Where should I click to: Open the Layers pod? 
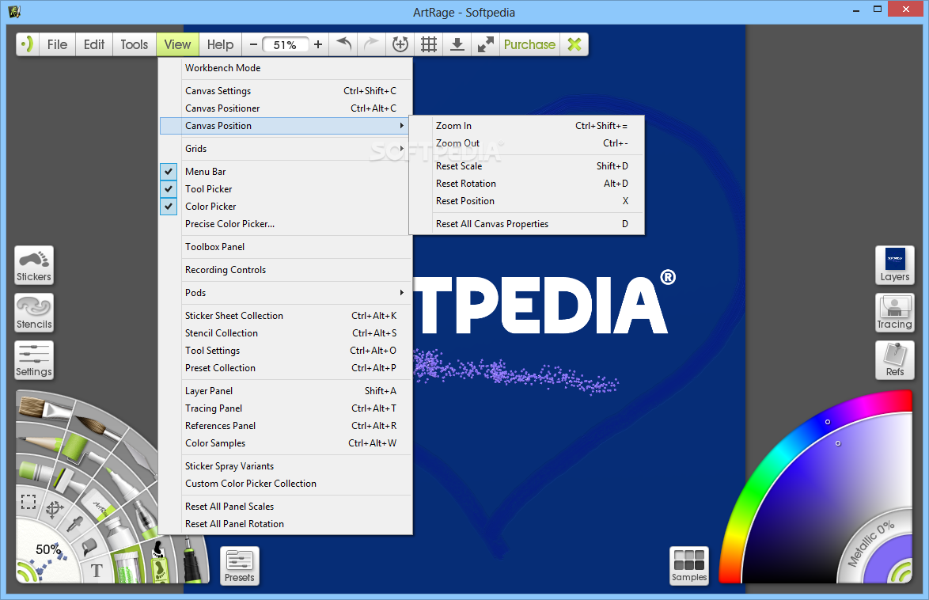point(895,265)
